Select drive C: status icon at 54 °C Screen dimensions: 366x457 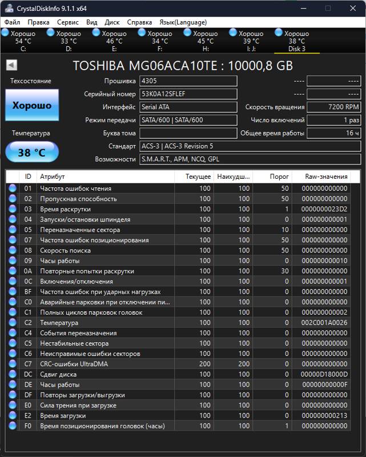[6, 33]
